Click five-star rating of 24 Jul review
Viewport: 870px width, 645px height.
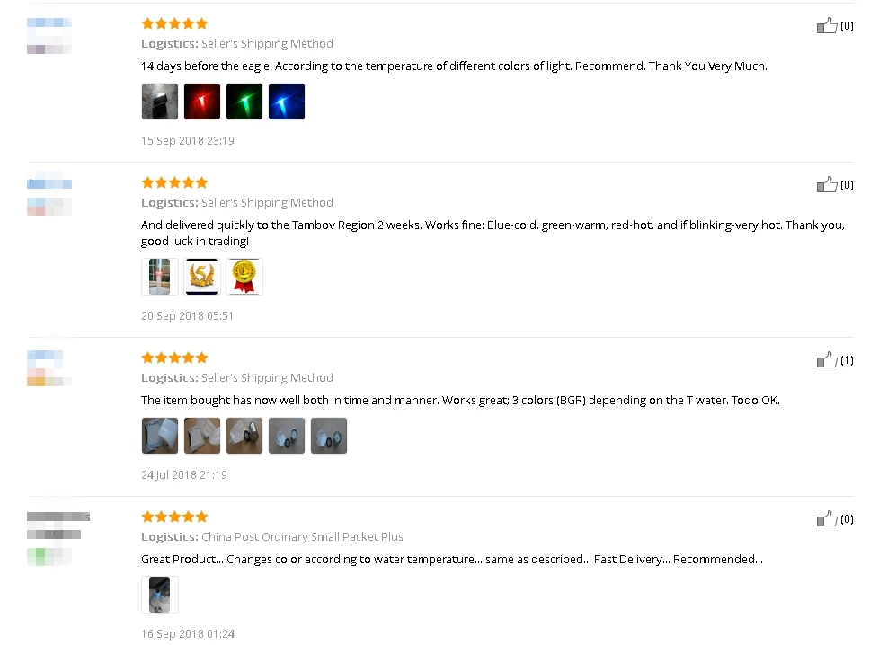coord(174,358)
